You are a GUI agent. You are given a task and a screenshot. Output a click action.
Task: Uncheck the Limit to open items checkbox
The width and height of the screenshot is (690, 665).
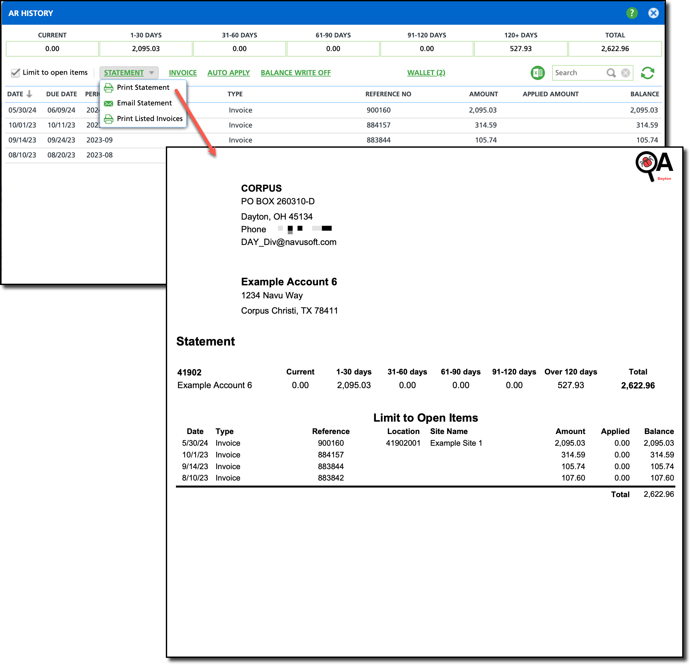(15, 73)
